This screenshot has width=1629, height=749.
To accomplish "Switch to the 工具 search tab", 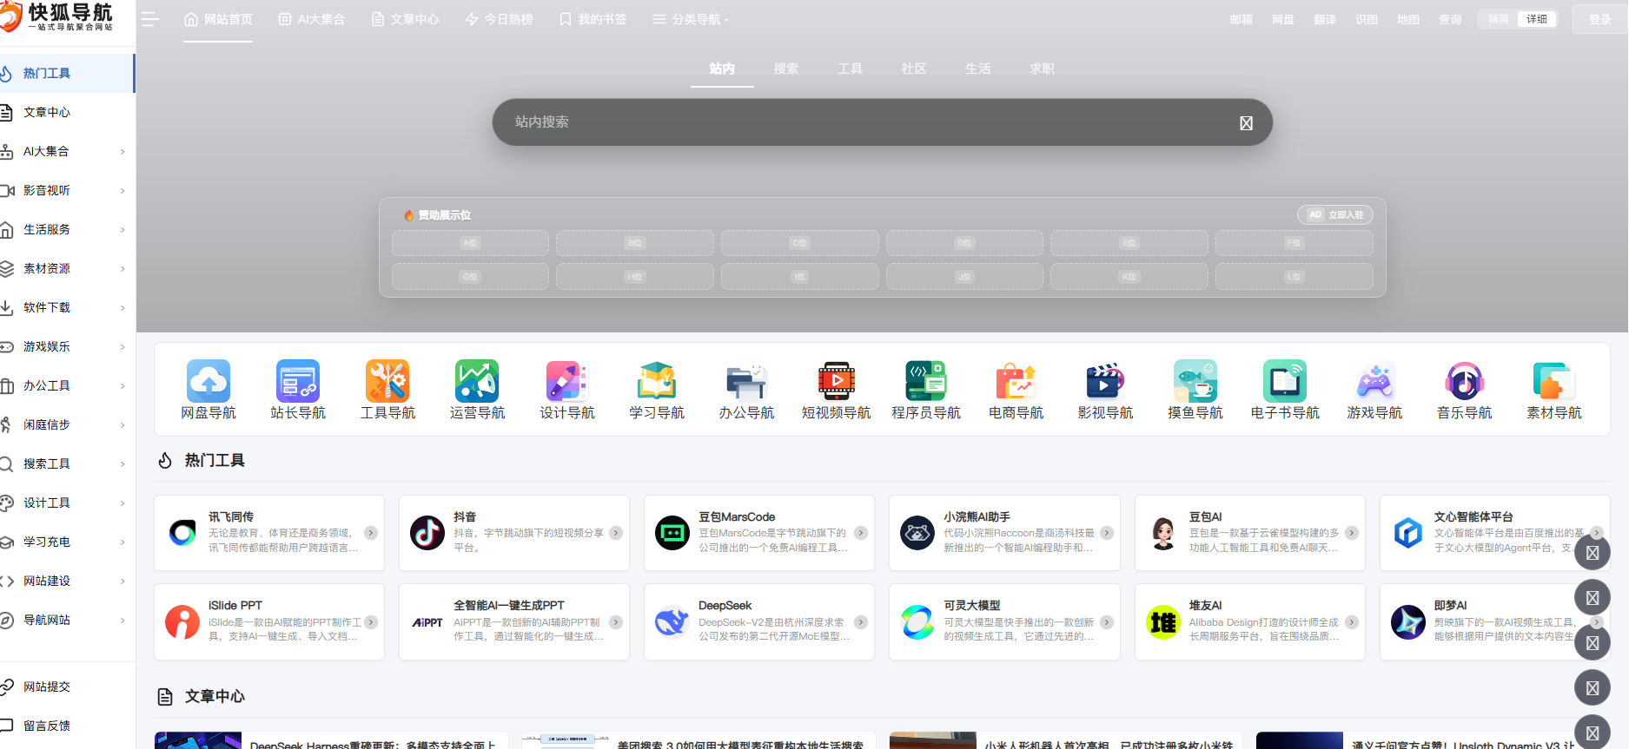I will (850, 69).
